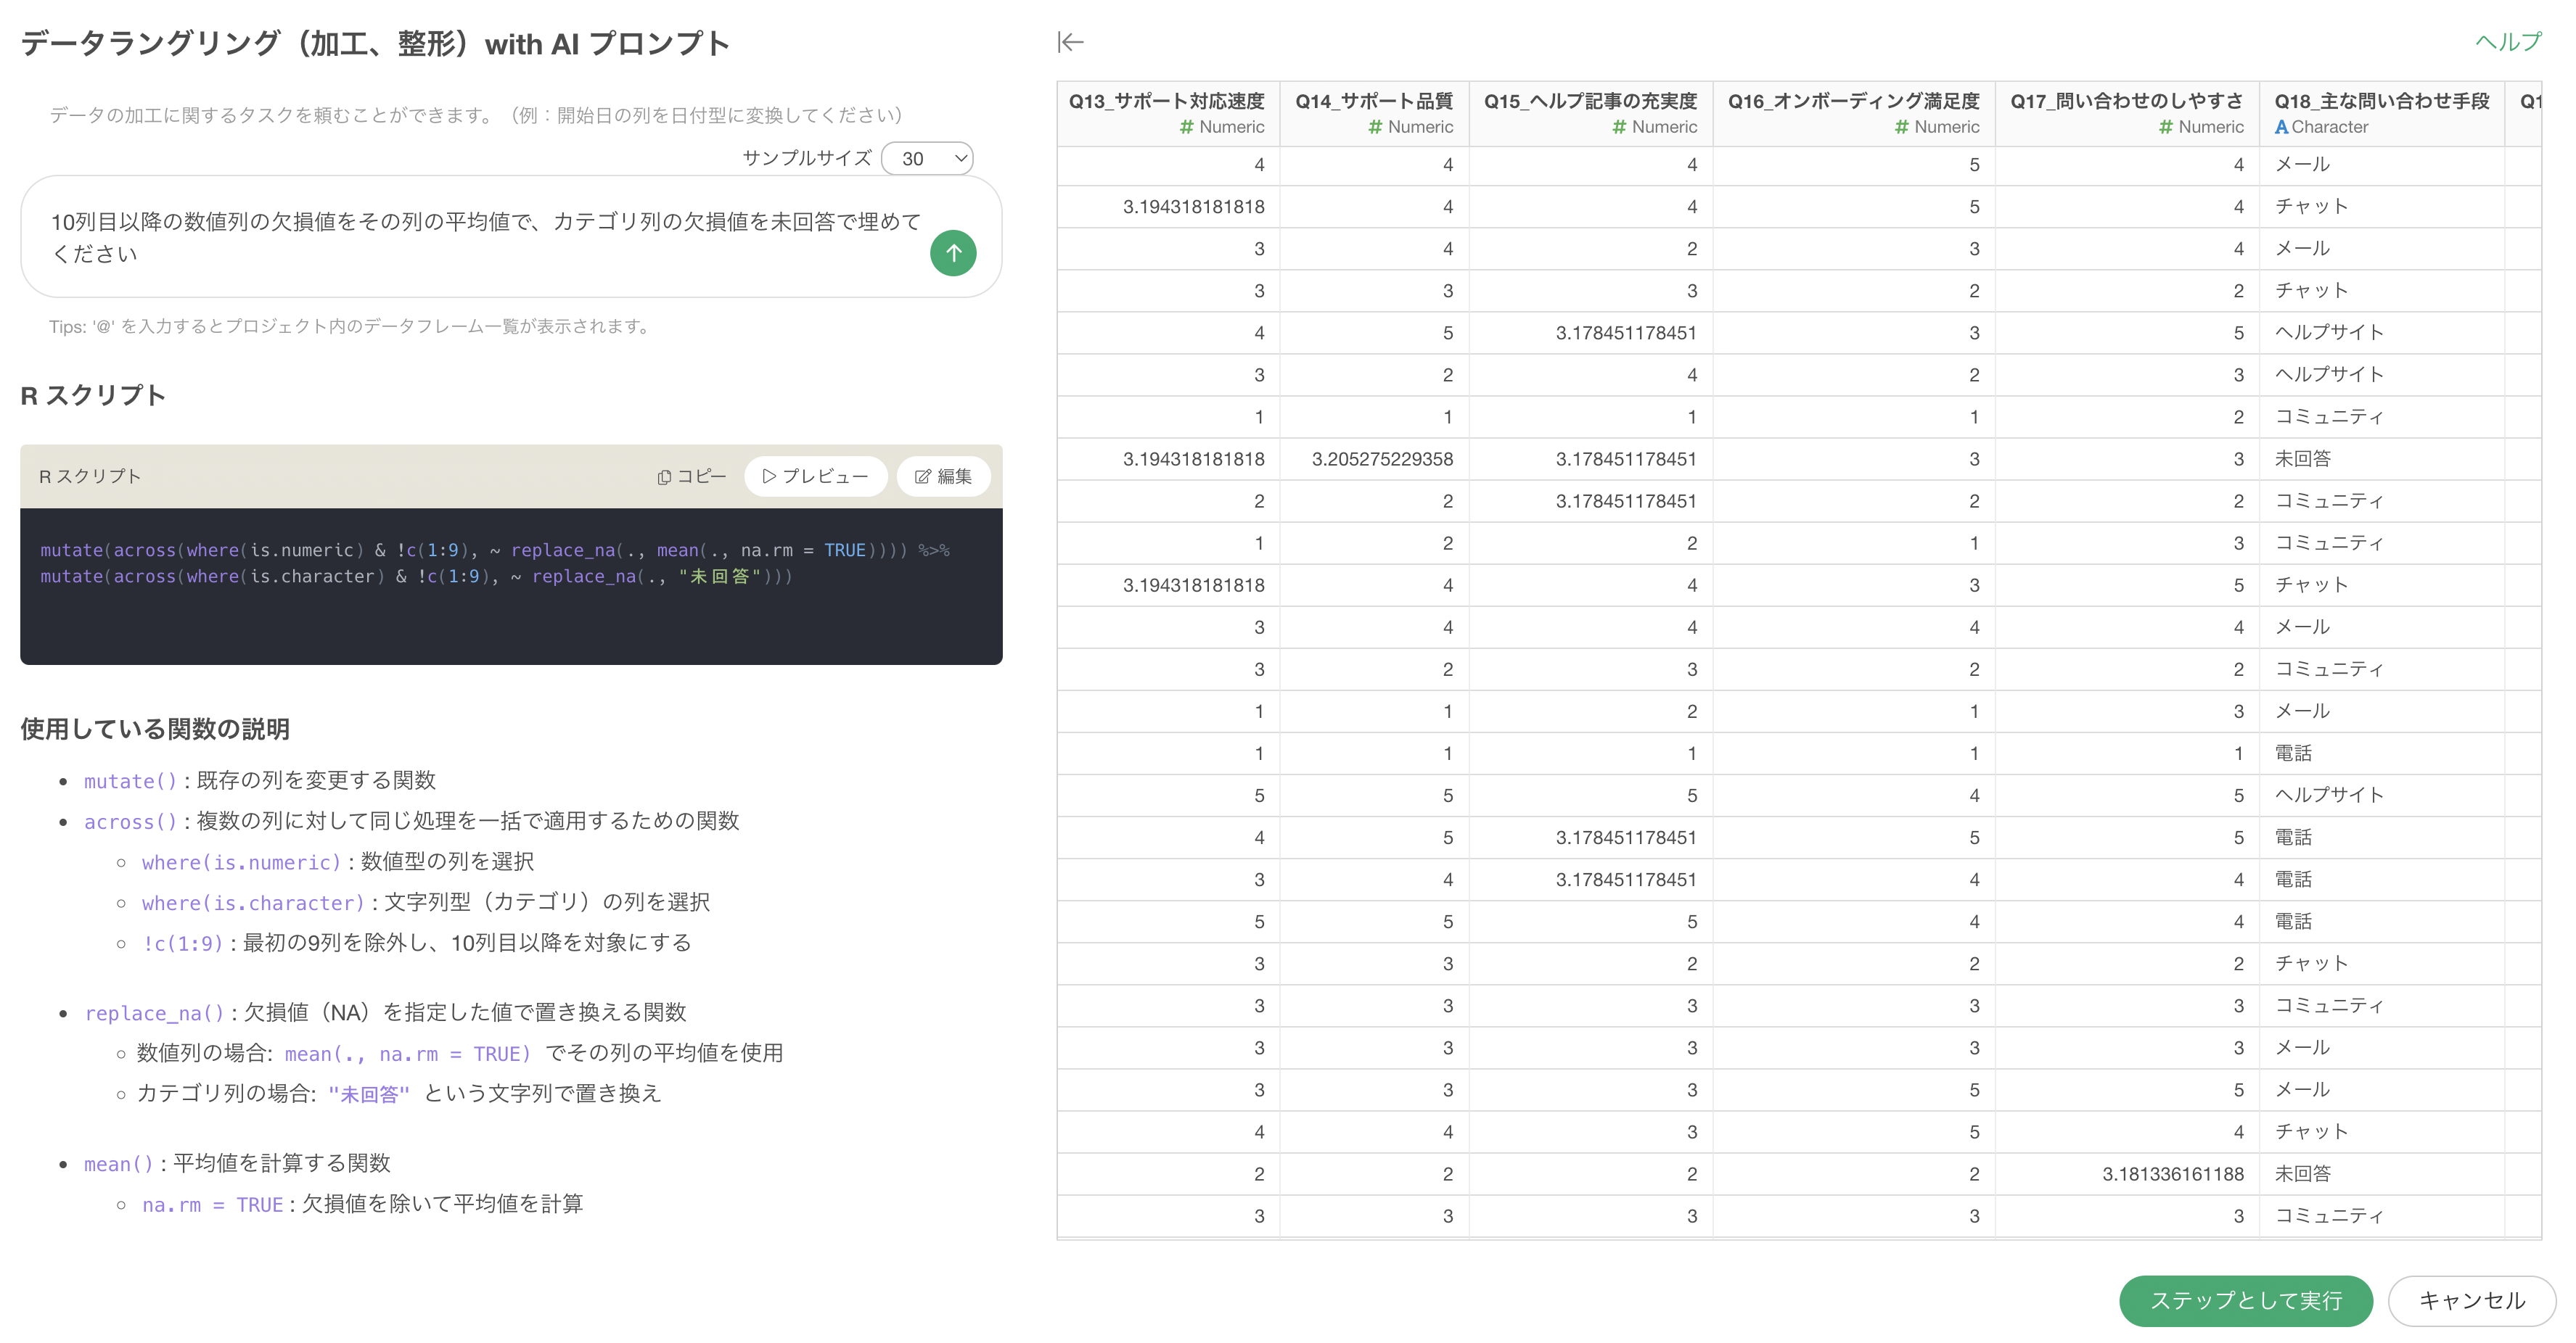Click the Numeric hash icon under Q14 column

1375,127
